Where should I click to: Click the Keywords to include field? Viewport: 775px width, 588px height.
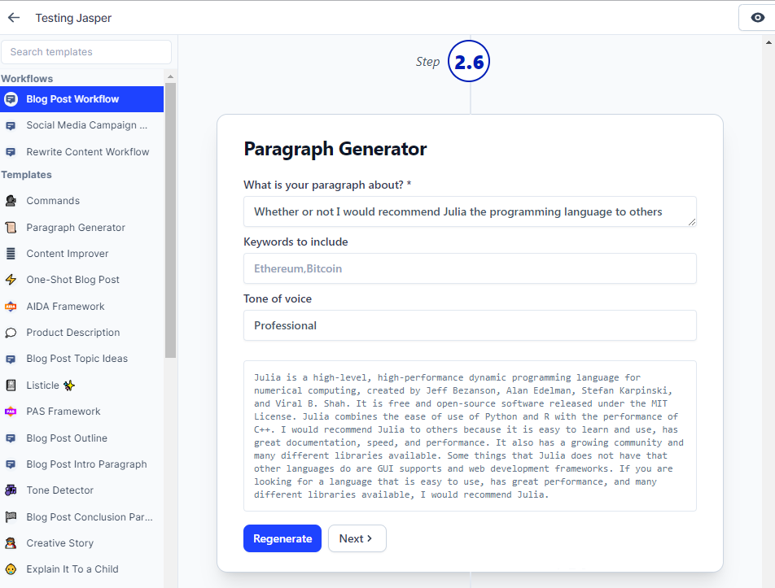(470, 268)
